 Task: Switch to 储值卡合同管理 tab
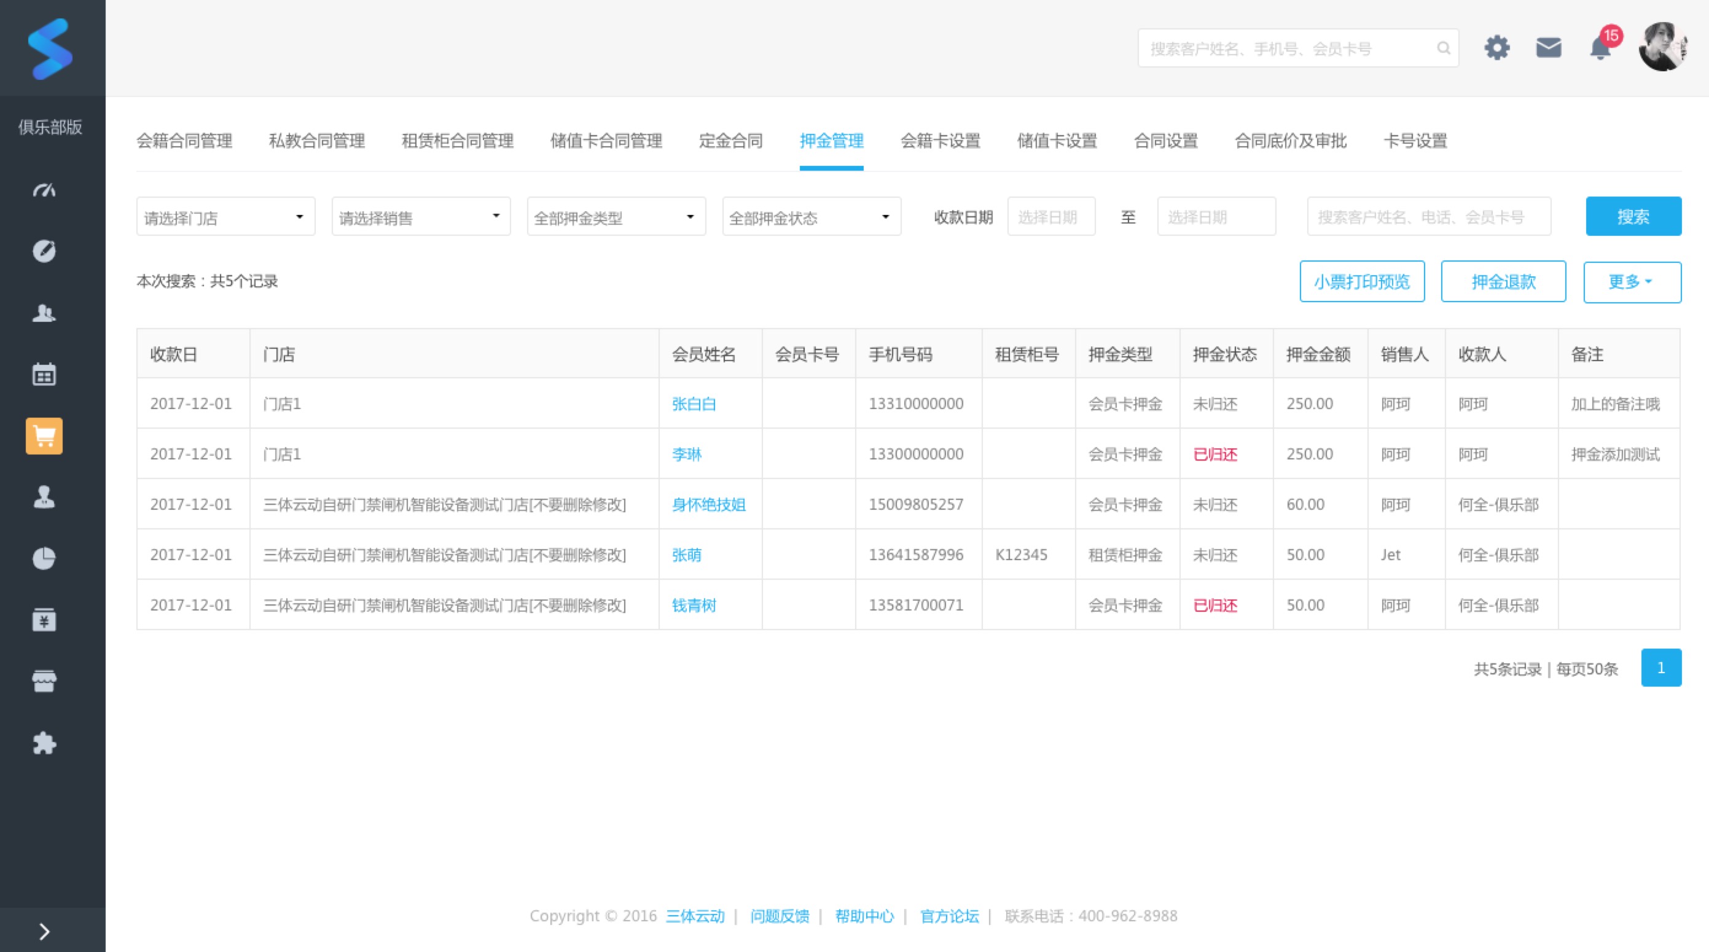pyautogui.click(x=606, y=141)
